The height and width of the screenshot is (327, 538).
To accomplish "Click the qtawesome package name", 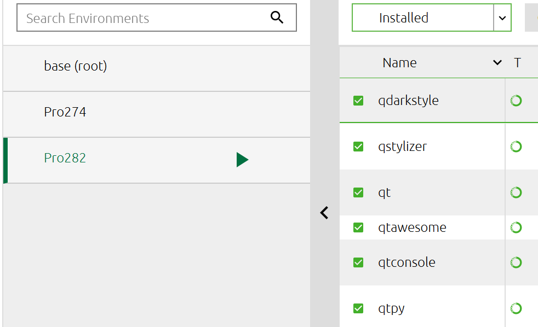I will tap(412, 227).
